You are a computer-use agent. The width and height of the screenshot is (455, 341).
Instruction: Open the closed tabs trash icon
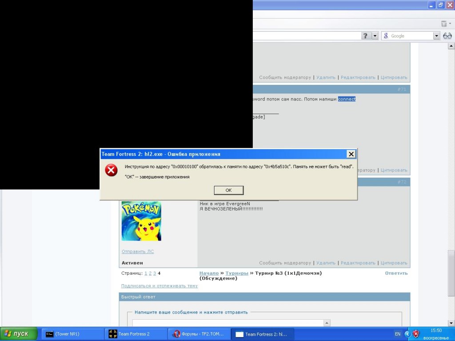coord(444,24)
